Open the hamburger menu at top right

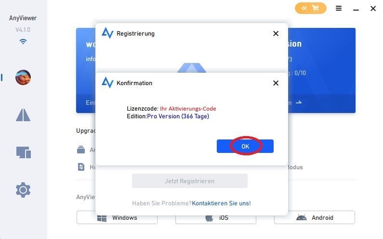tap(339, 8)
